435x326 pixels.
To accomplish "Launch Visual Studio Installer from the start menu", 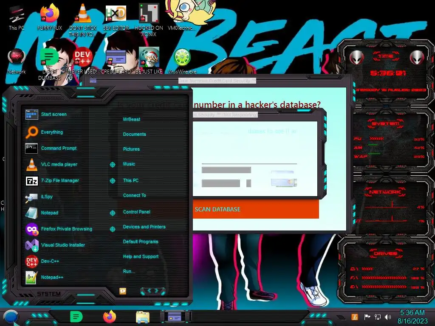I will [x=55, y=245].
